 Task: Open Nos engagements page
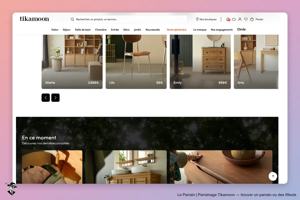pyautogui.click(x=222, y=30)
